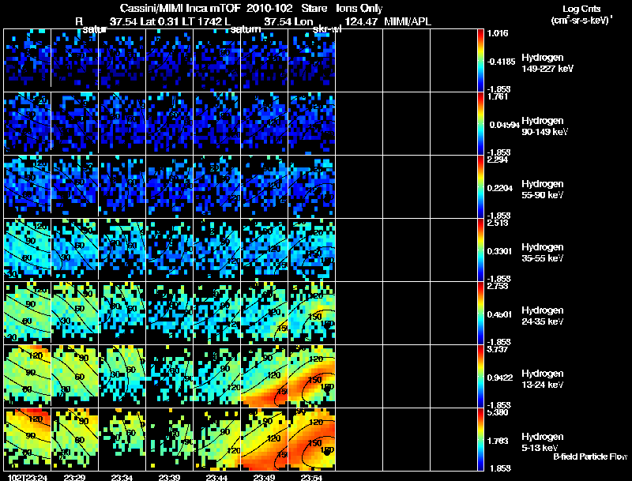Click the color bar for Hydrogen 55-90 keV

(480, 186)
